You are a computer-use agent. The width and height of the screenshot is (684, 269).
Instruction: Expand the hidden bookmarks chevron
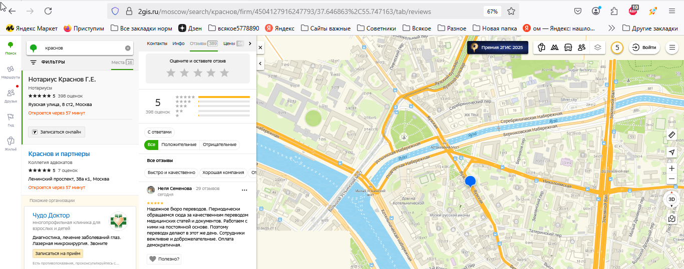[611, 28]
